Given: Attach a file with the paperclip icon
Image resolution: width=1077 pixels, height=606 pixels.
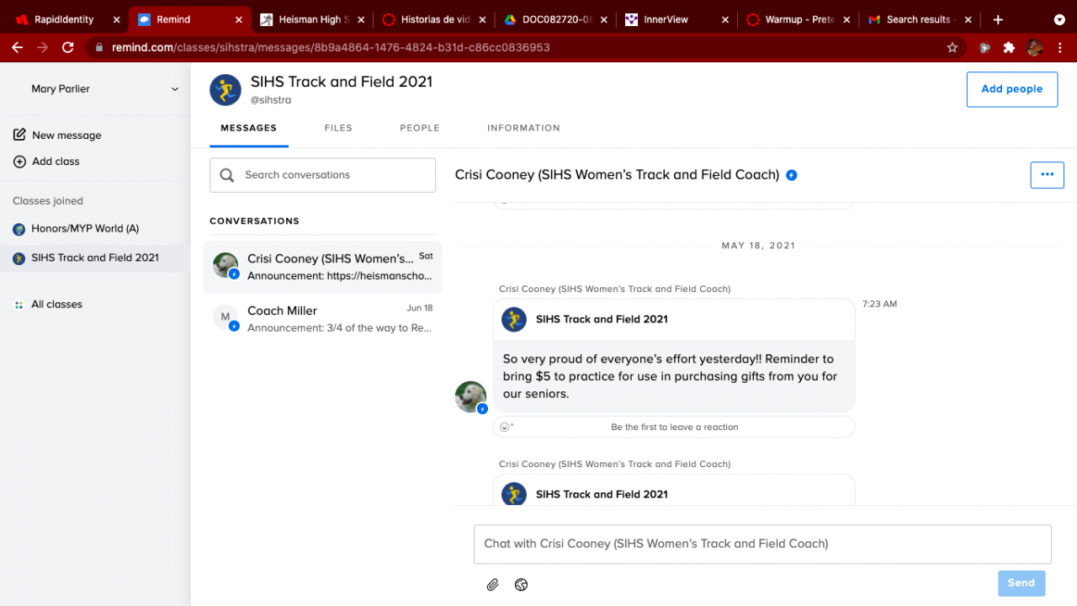Looking at the screenshot, I should click(493, 585).
